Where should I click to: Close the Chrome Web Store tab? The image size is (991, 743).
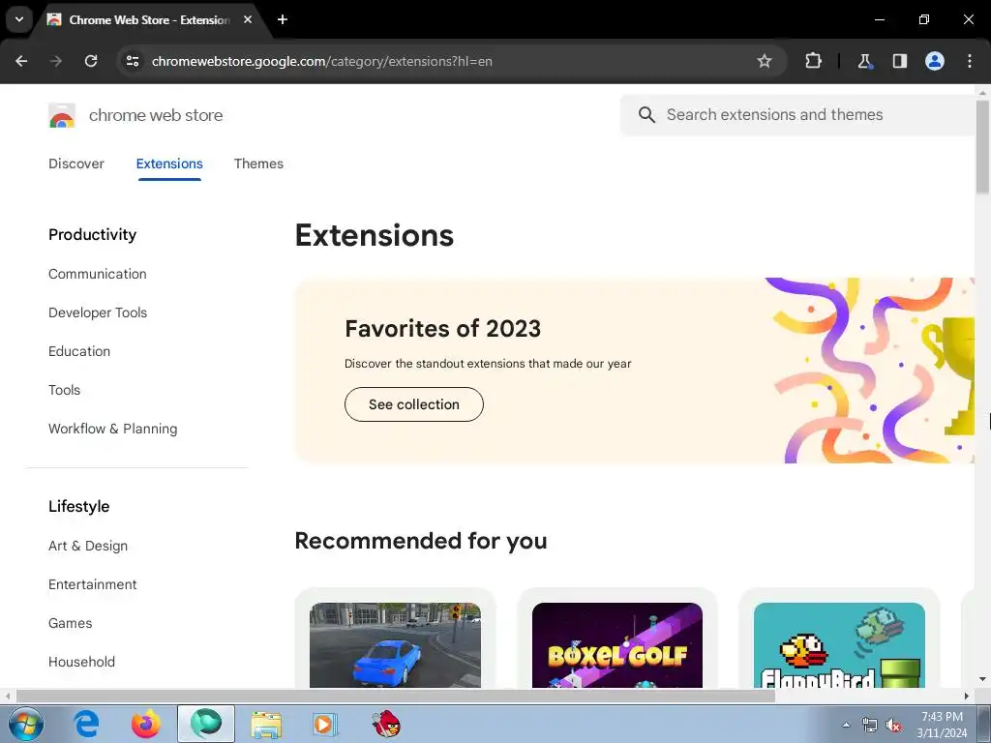point(248,19)
